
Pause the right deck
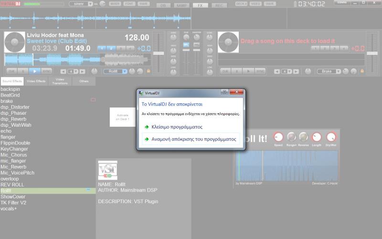237,71
